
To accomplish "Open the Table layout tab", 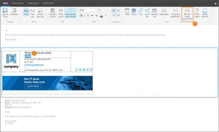I will (33, 3).
